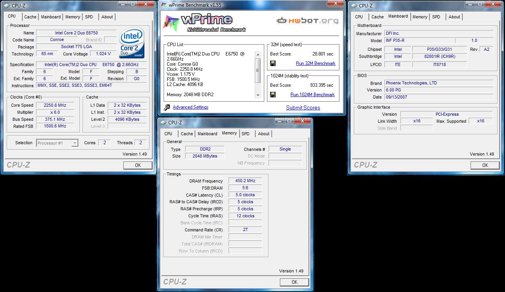
Task: Click OK in the right CPU-Z window
Action: [485, 165]
